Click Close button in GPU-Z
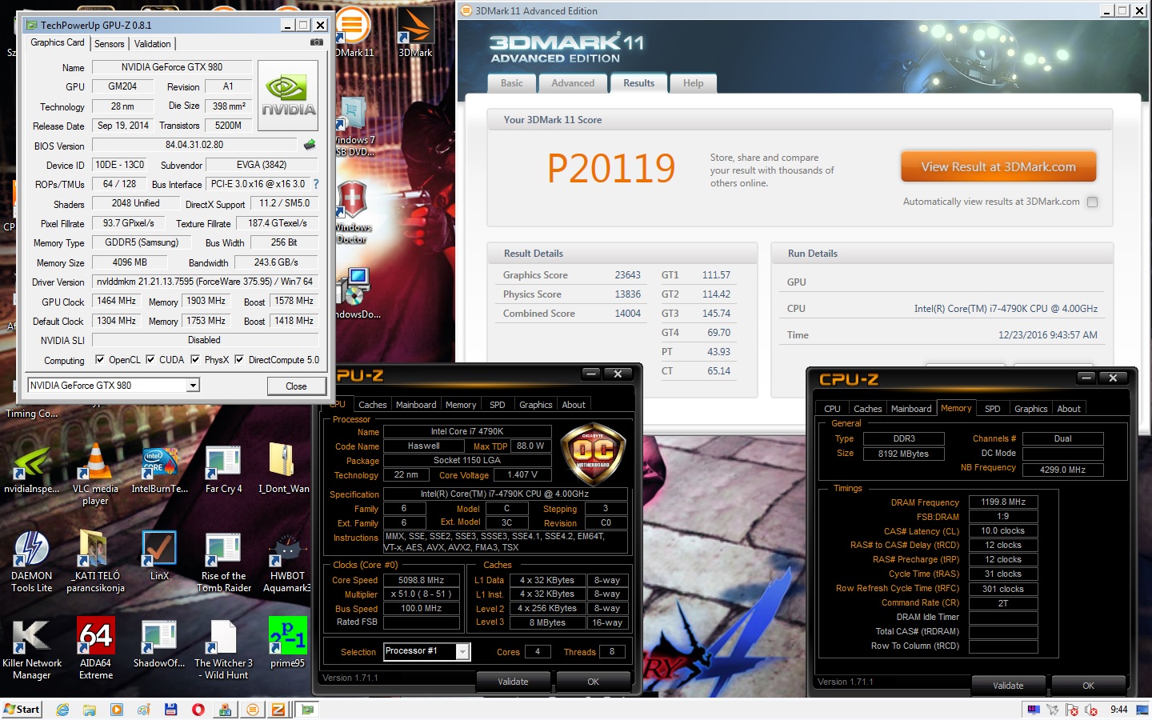Image resolution: width=1152 pixels, height=720 pixels. pos(296,386)
